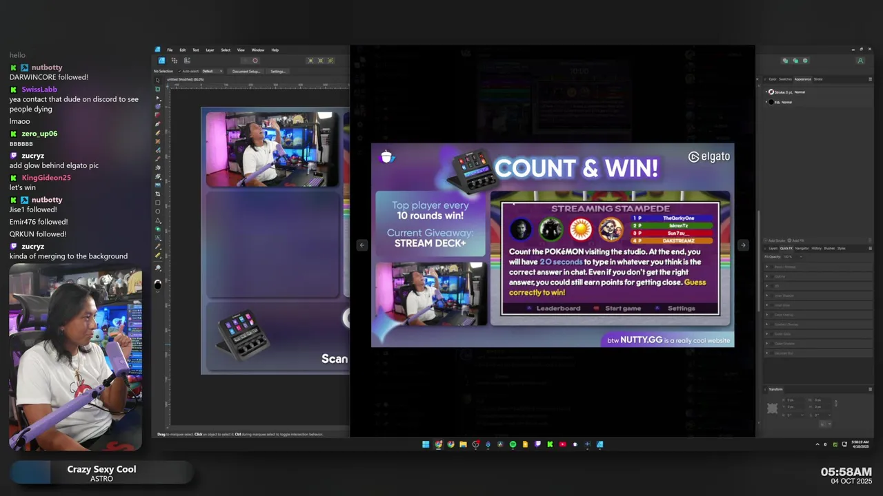Select the Rectangle shape tool
Screen dimensions: 883x496
coord(157,203)
